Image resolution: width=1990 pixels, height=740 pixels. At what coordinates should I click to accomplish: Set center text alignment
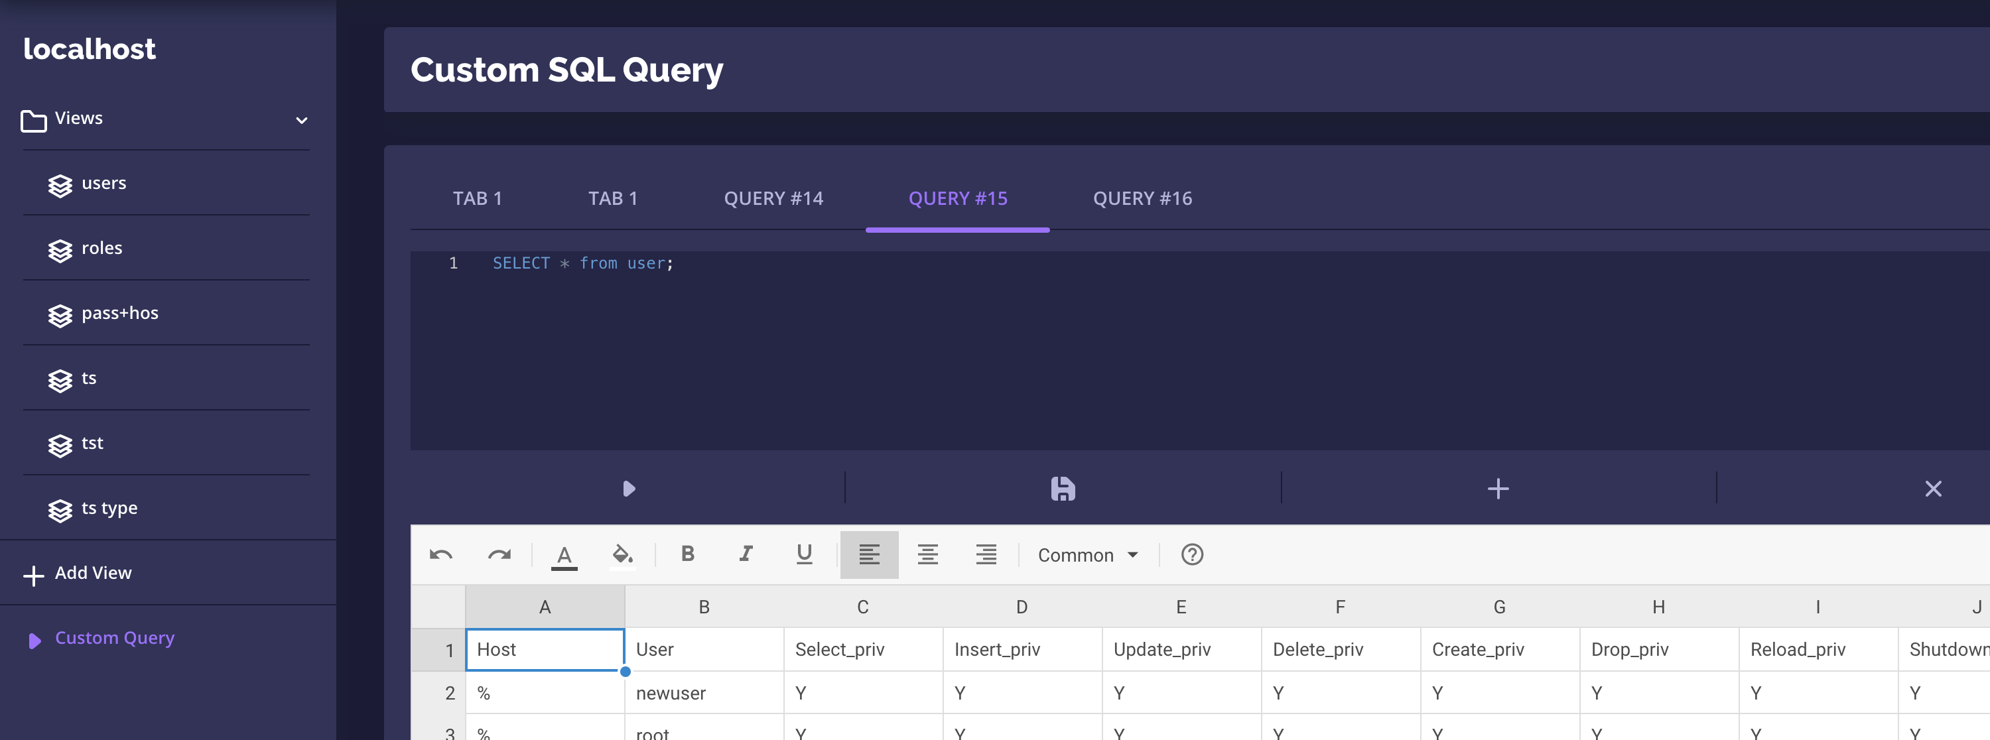(927, 554)
